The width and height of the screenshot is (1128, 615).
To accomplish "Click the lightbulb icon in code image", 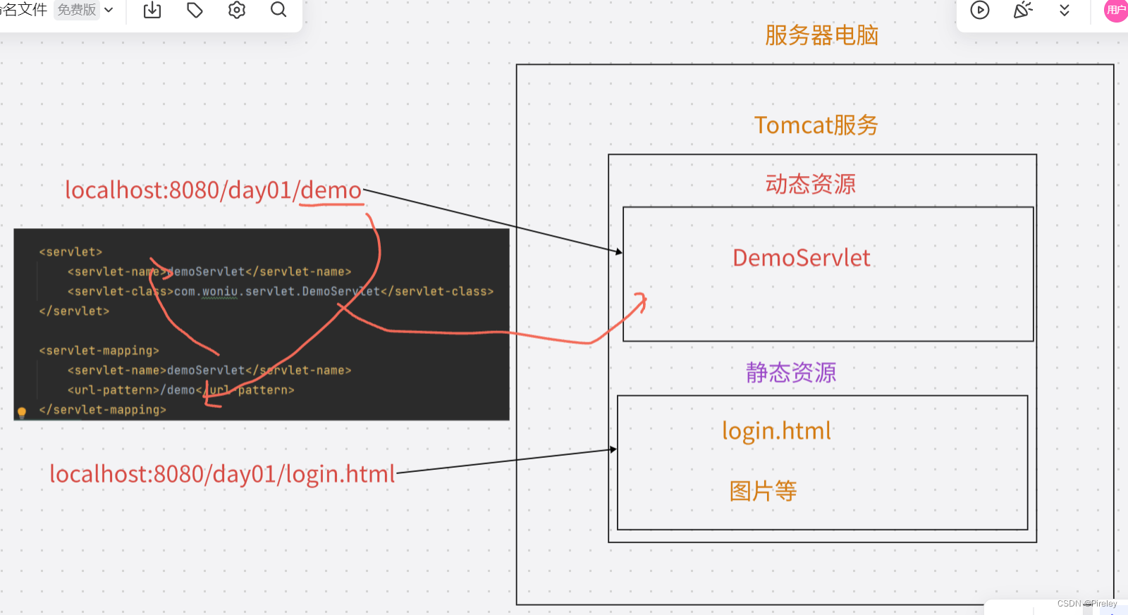I will (22, 411).
